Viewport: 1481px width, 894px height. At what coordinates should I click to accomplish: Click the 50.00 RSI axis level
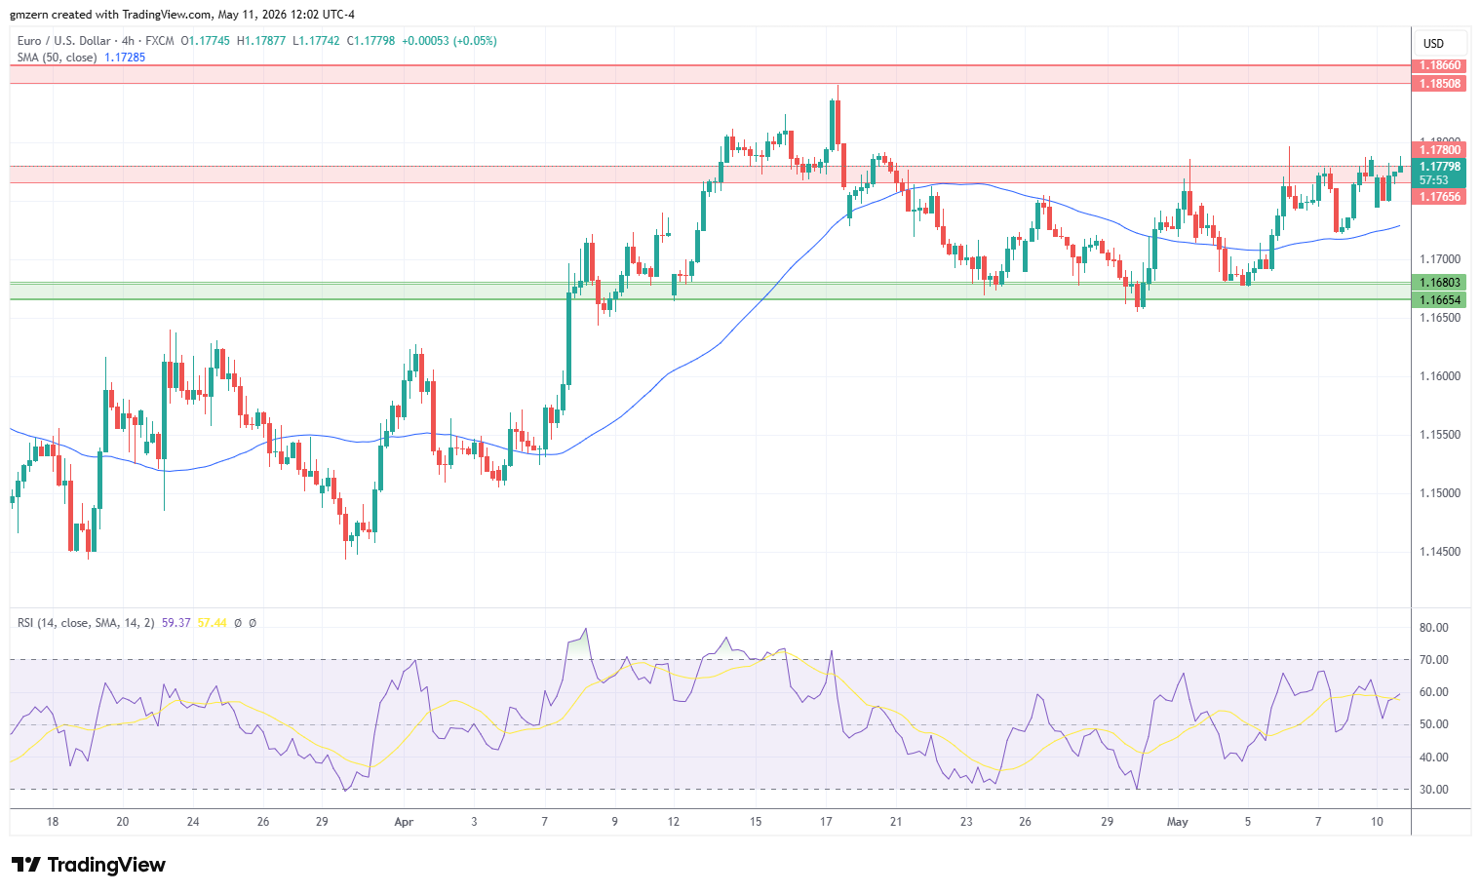coord(1434,724)
